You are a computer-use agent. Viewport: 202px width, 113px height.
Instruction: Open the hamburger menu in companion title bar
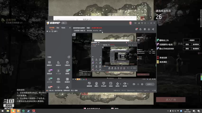[x=145, y=23]
